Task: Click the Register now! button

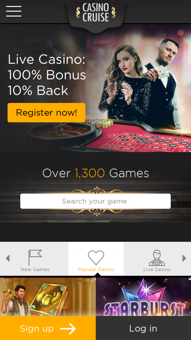Action: (46, 113)
